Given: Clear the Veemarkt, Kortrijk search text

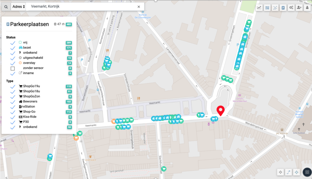Looking at the screenshot, I should pos(139,7).
